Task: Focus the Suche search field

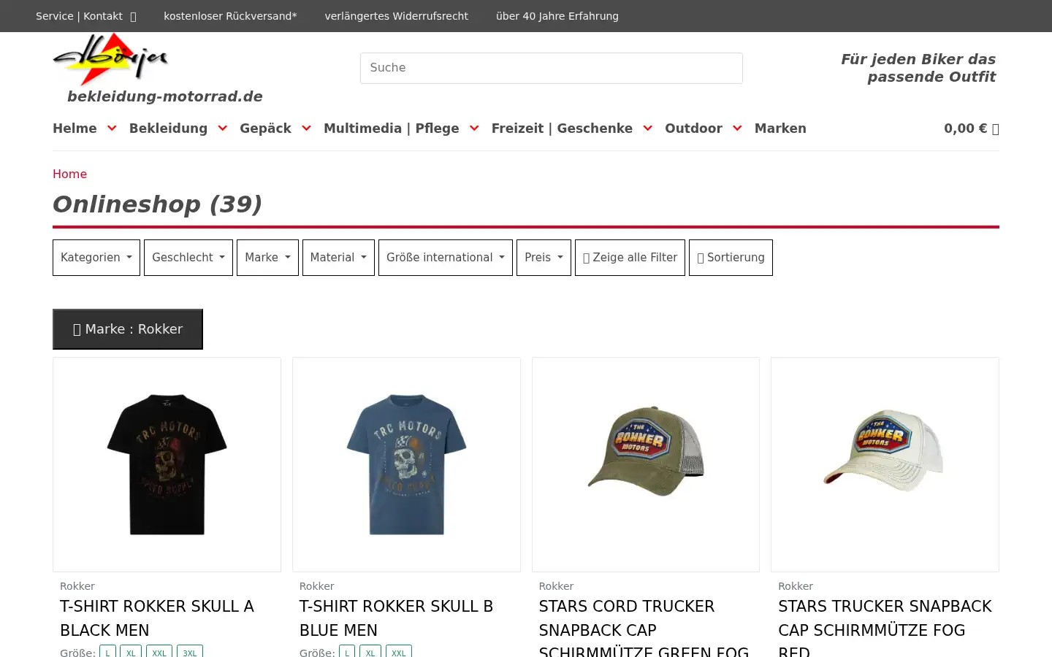Action: (552, 68)
